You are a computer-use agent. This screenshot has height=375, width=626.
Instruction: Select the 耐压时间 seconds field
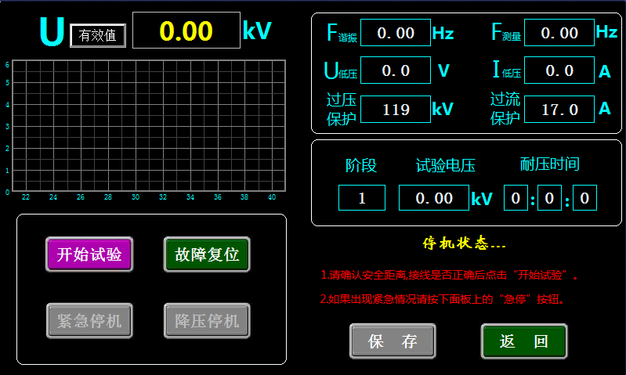[585, 197]
